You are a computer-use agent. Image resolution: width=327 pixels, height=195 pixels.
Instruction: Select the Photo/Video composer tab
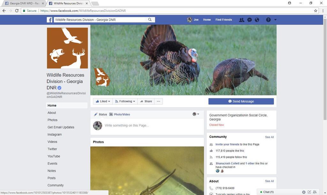pyautogui.click(x=120, y=114)
